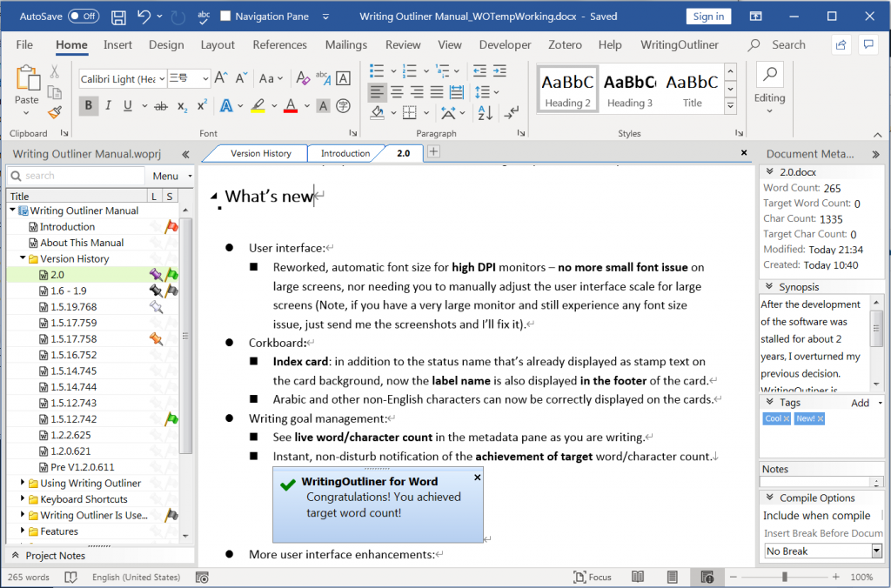Viewport: 891px width, 588px height.
Task: Center align the paragraph
Action: [x=397, y=92]
